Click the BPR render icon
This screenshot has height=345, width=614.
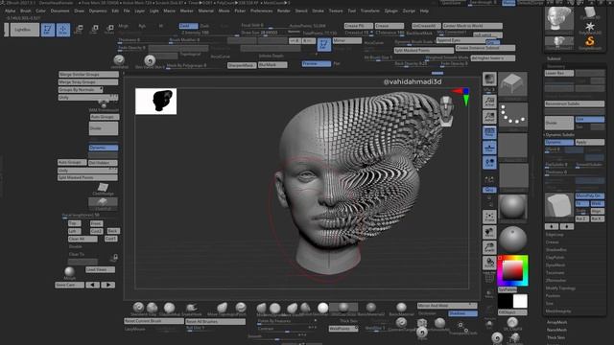click(489, 80)
